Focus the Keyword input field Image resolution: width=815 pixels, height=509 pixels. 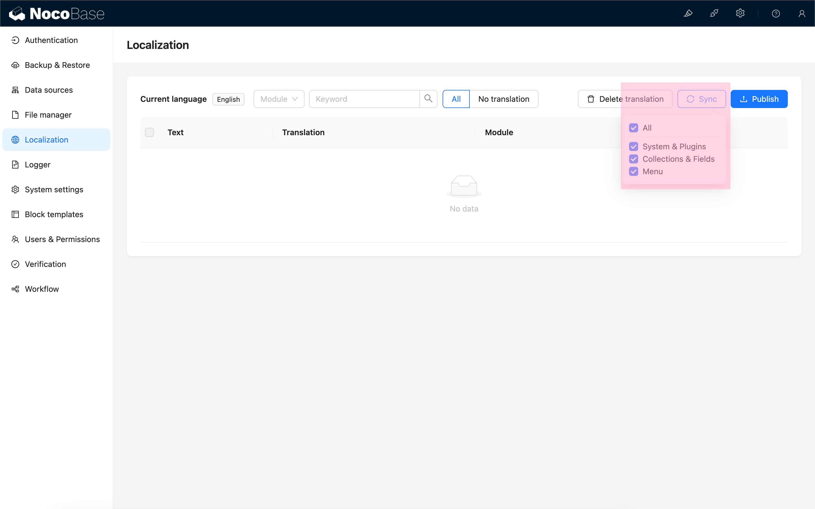point(364,99)
